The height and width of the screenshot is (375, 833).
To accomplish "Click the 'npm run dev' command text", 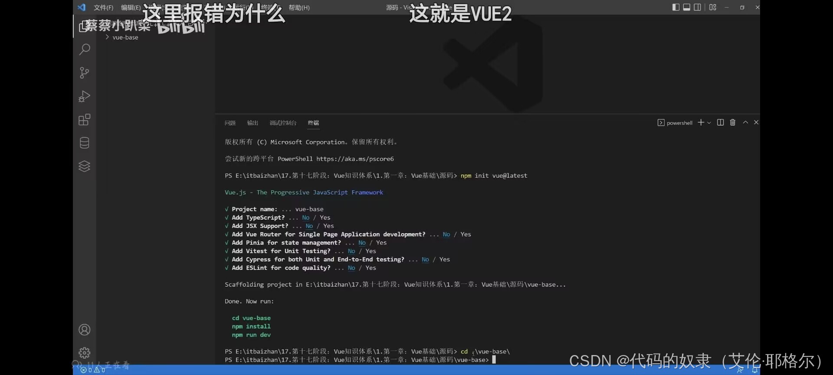I will (x=251, y=335).
